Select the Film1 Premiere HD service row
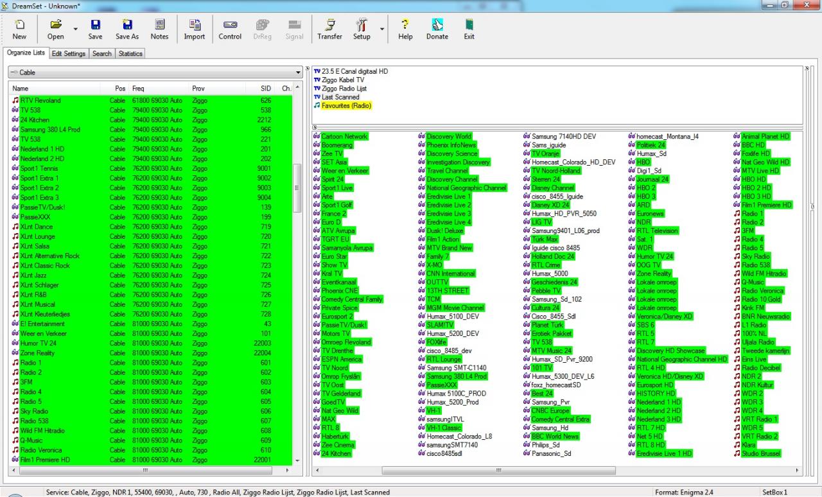The height and width of the screenshot is (497, 822). click(151, 460)
